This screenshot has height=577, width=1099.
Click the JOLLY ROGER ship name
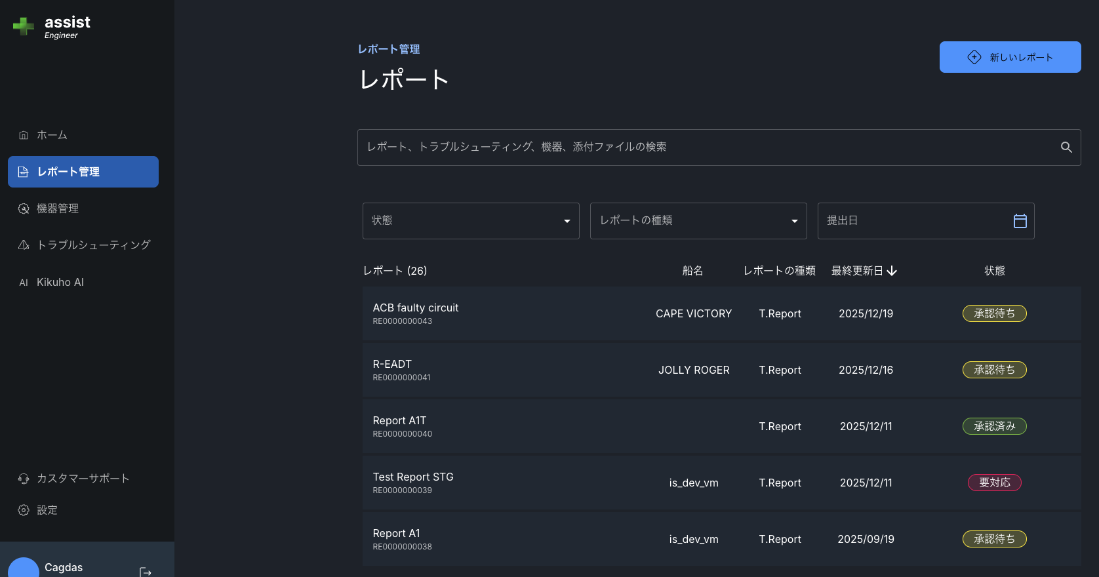[694, 370]
